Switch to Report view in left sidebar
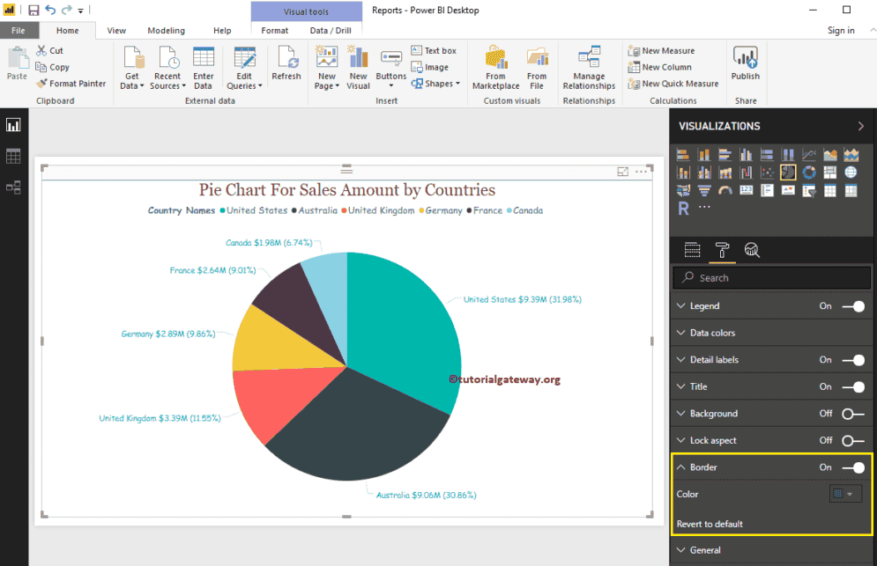The width and height of the screenshot is (877, 566). (13, 125)
